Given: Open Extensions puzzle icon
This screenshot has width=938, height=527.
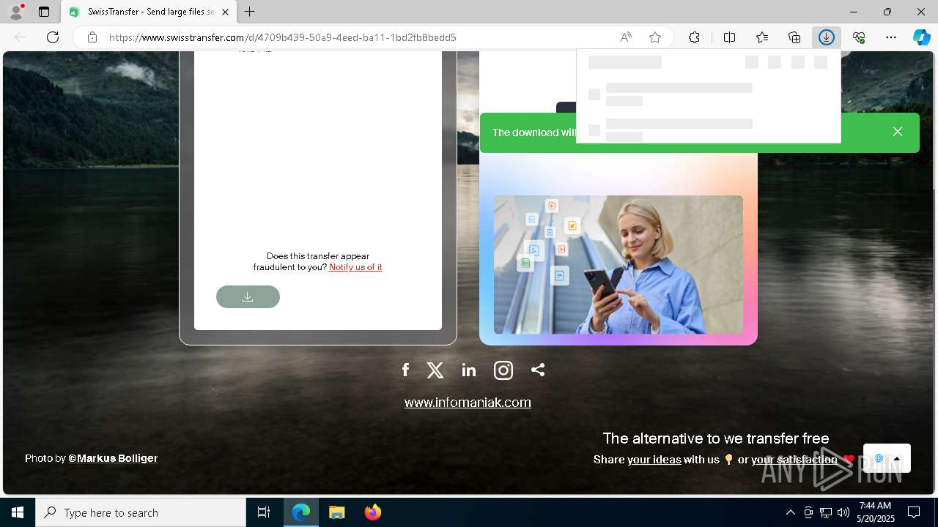Looking at the screenshot, I should 694,37.
